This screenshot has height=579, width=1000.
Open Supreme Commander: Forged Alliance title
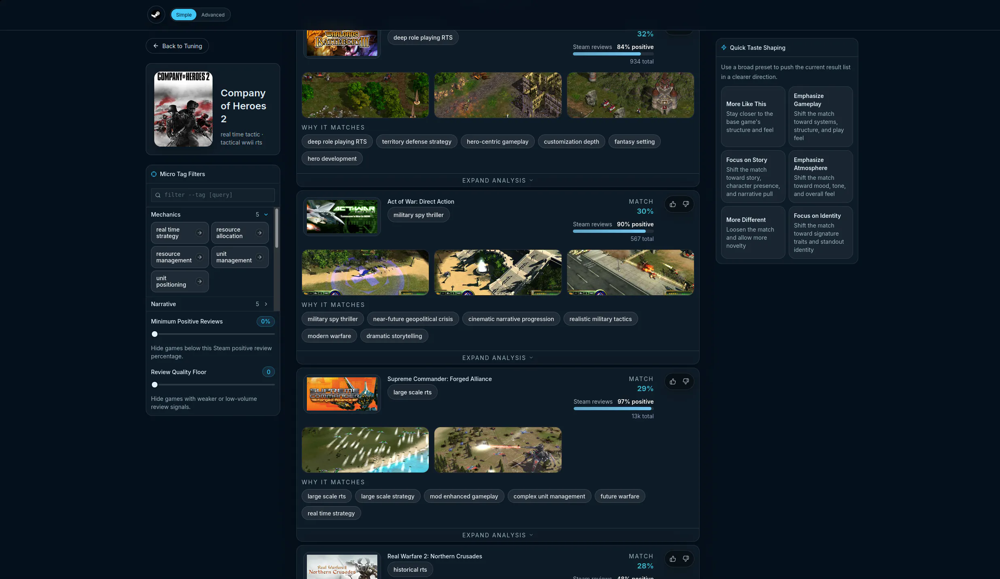tap(439, 379)
